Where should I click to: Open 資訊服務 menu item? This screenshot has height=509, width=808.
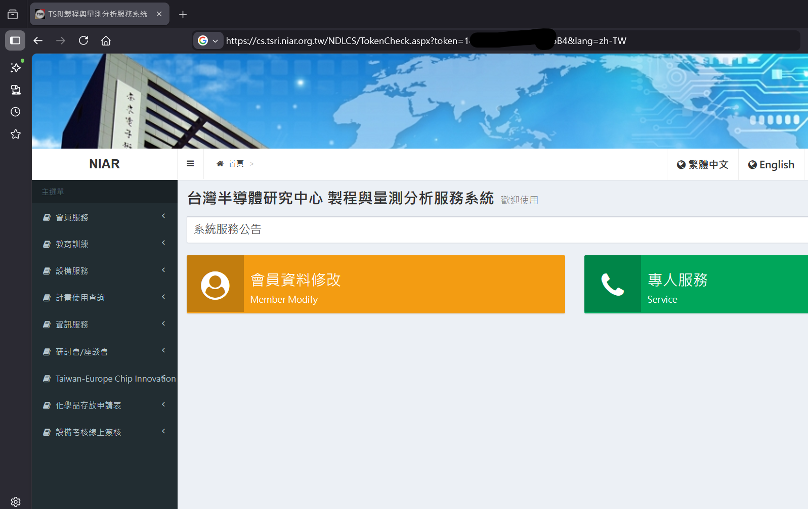[x=105, y=325]
